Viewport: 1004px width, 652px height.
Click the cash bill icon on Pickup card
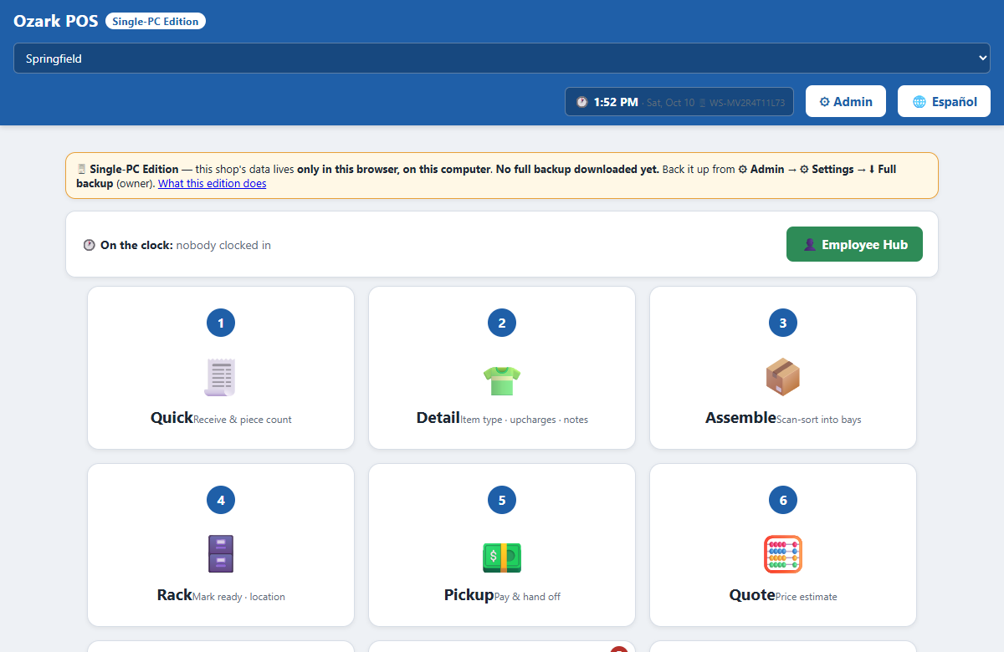coord(502,557)
